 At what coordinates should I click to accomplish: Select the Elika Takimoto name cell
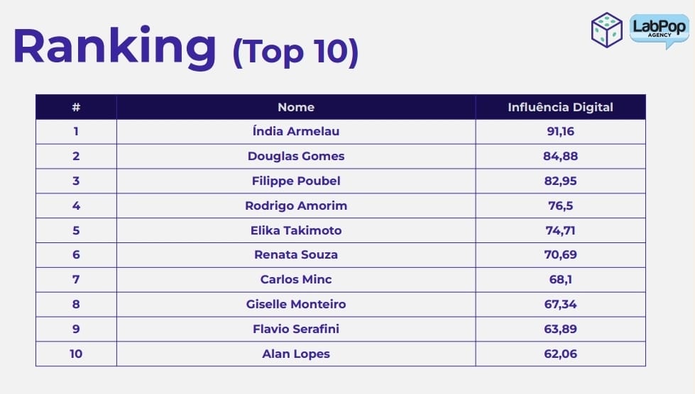(x=296, y=230)
